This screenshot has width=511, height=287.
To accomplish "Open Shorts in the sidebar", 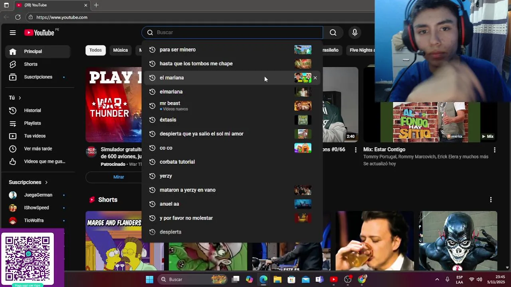I will [38, 64].
